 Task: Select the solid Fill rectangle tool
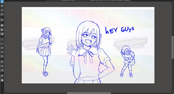point(2,25)
